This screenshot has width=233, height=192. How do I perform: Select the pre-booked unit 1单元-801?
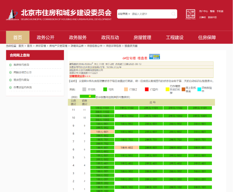pos(102,132)
